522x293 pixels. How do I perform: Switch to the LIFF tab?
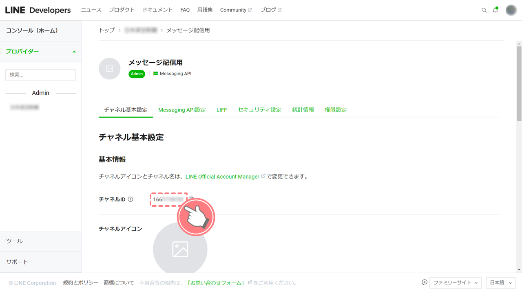(222, 110)
